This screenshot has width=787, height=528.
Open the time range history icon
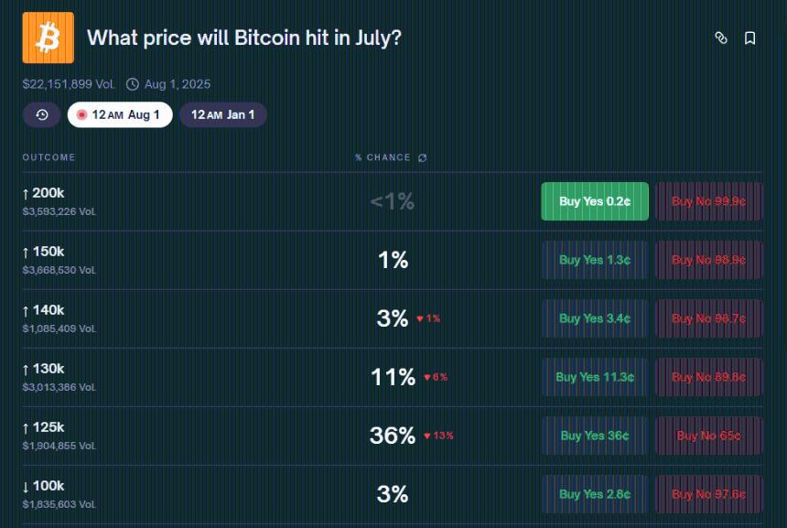[x=41, y=115]
